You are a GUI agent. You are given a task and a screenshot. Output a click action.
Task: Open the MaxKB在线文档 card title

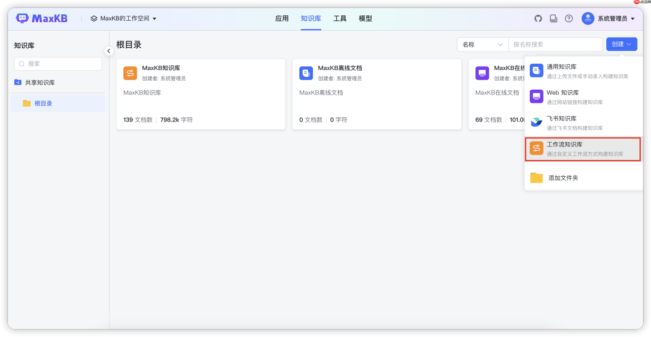click(x=510, y=68)
